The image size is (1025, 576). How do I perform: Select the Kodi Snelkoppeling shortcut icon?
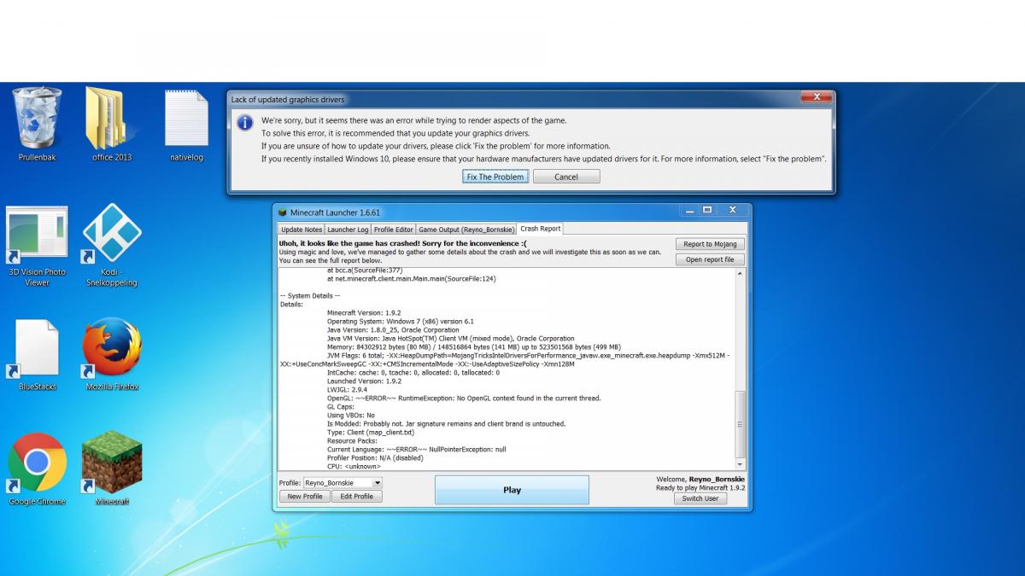[x=112, y=234]
